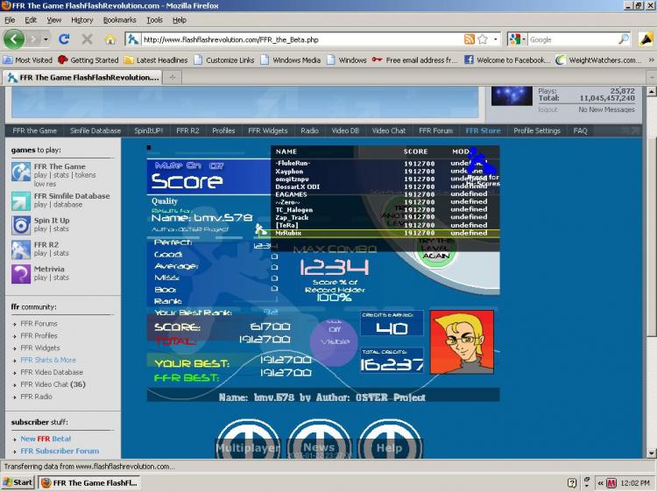Click the Facebook bookmark icon
Viewport: 657px width, 492px height.
(469, 60)
